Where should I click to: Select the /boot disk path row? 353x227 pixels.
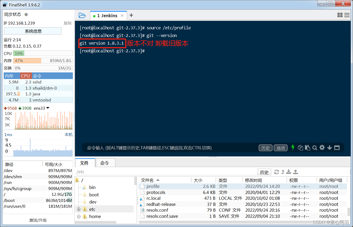pyautogui.click(x=38, y=201)
